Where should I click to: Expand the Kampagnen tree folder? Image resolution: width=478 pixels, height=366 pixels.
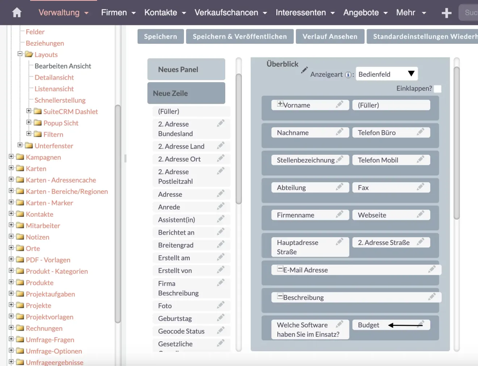(11, 157)
